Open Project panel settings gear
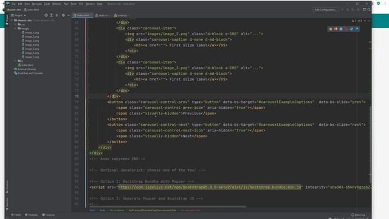The image size is (389, 219). coord(63,15)
